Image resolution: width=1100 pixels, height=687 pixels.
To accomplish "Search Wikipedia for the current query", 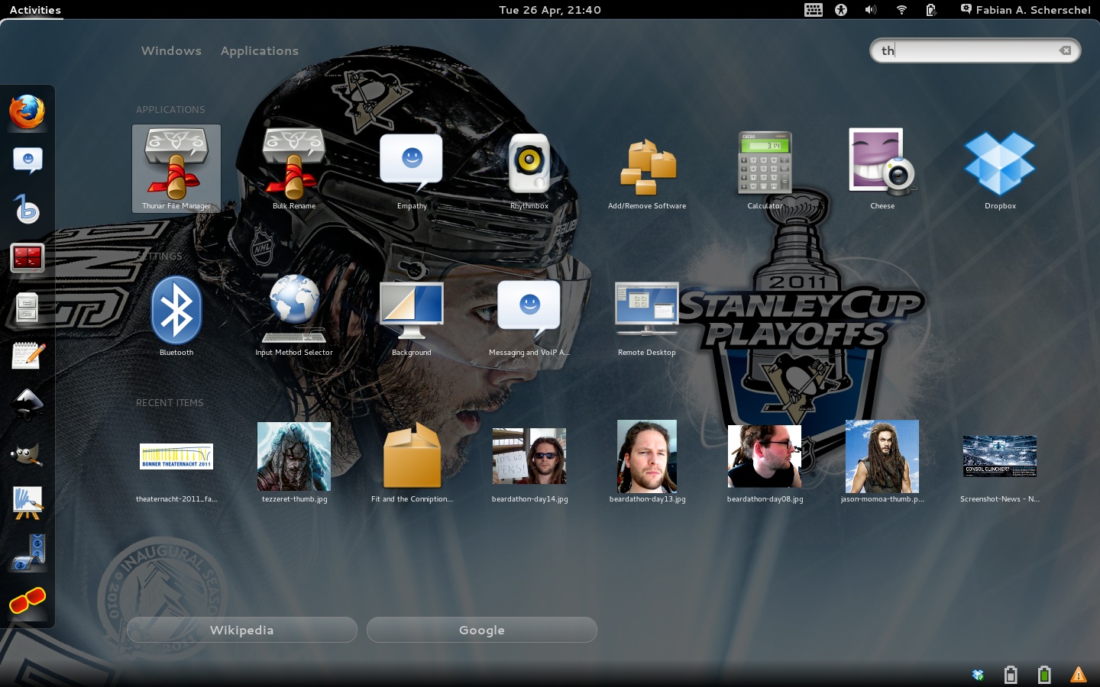I will point(241,630).
